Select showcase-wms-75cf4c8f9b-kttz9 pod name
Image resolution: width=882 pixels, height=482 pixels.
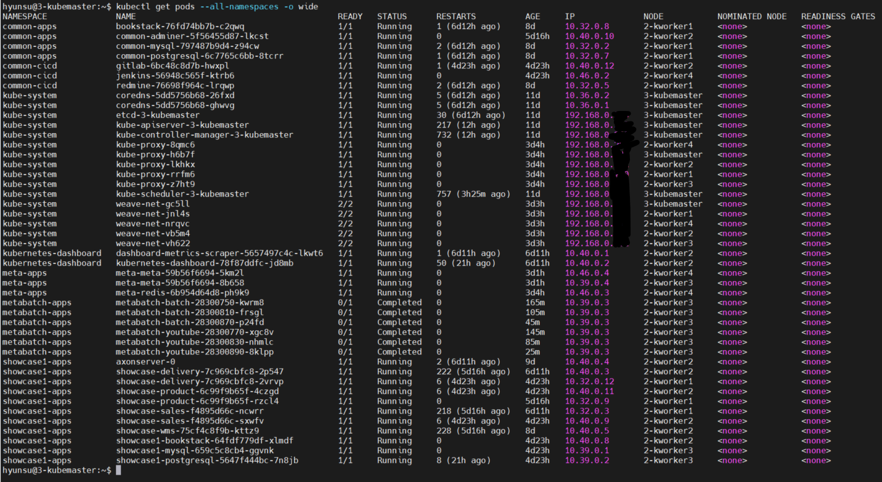pyautogui.click(x=187, y=431)
